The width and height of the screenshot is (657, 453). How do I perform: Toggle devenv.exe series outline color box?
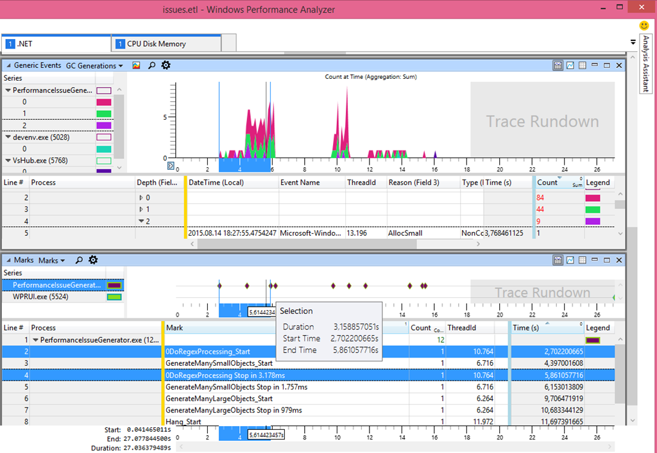(x=103, y=137)
